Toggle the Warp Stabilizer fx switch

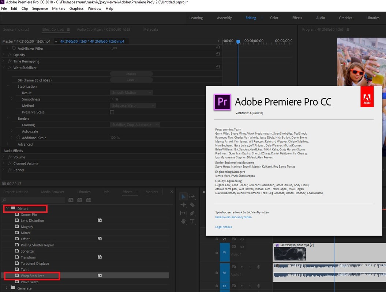coord(10,68)
